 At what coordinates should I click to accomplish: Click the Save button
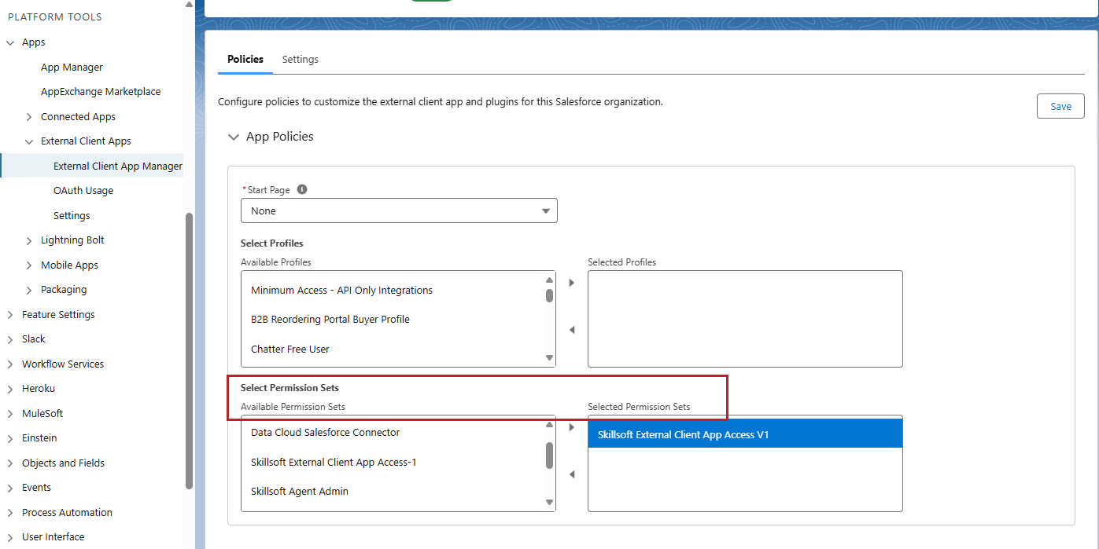[x=1060, y=106]
